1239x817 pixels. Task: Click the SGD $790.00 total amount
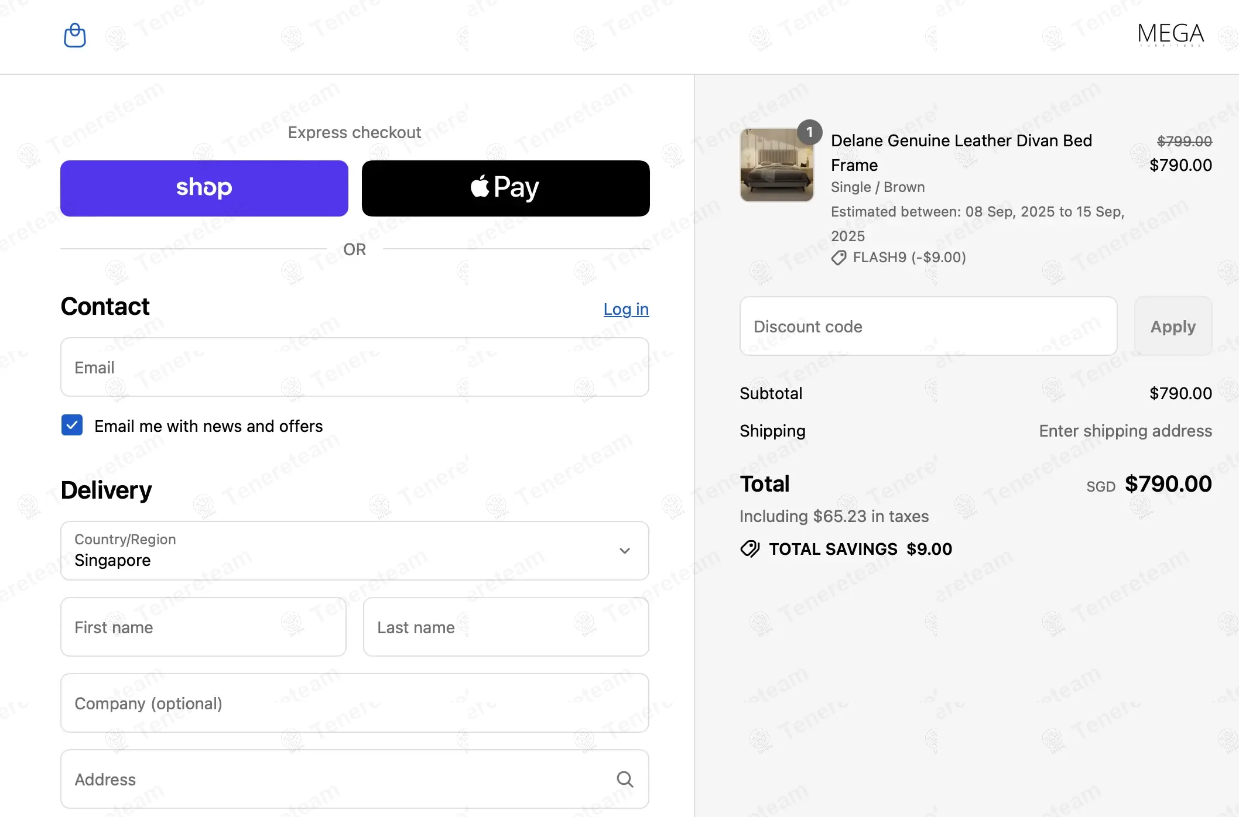1149,484
